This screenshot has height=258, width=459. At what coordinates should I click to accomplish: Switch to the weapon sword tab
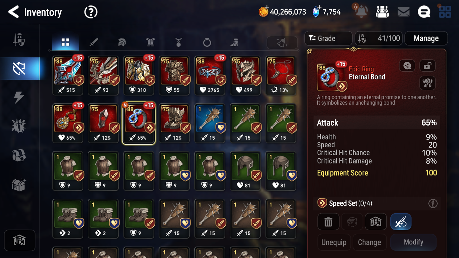pos(93,42)
